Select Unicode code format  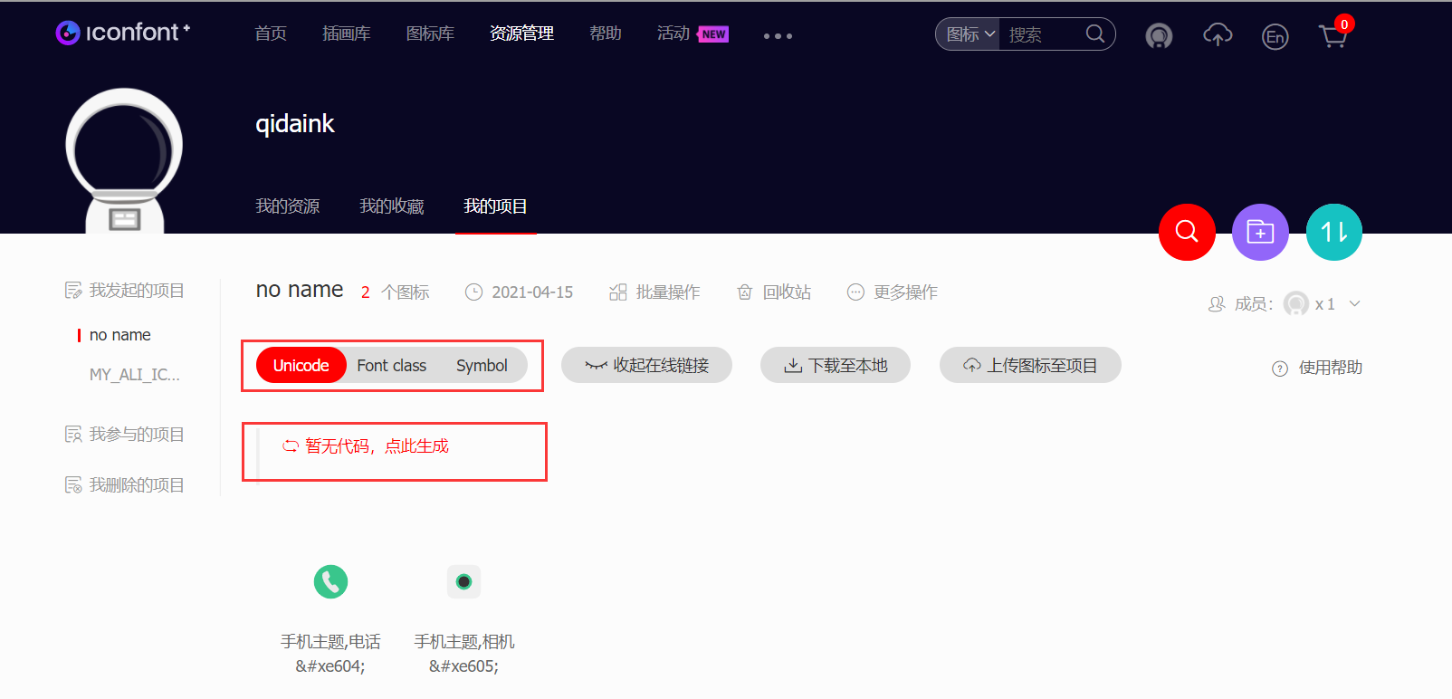click(x=301, y=366)
